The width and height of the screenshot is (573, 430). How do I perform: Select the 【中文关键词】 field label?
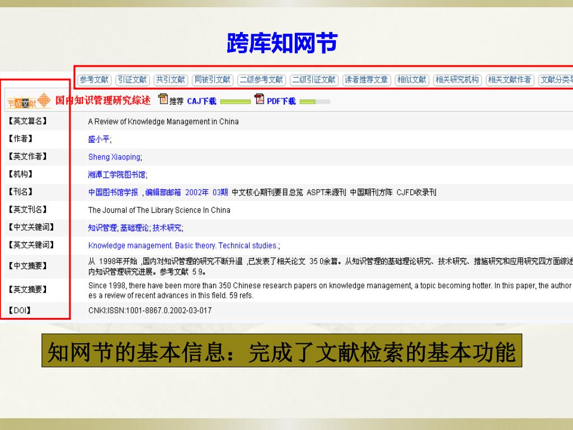click(x=31, y=227)
